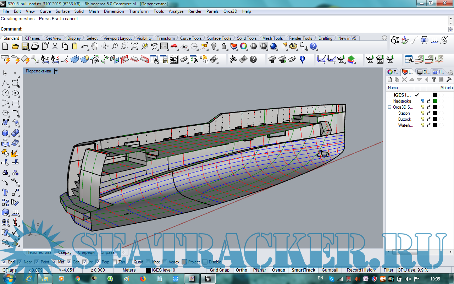Switch to the Сверху viewport tab
454x284 pixels.
(65, 252)
